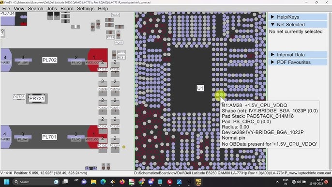Click the RC52 component label
This screenshot has height=187, width=332.
pyautogui.click(x=115, y=15)
